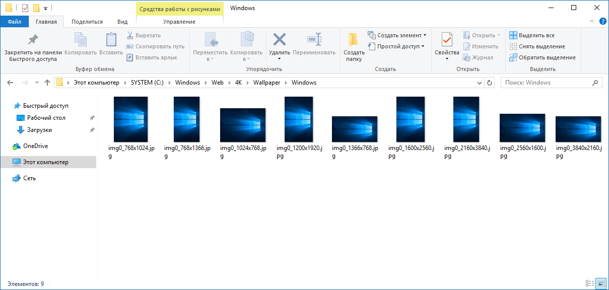The width and height of the screenshot is (609, 290).
Task: Click Обратить выделение in the ribbon
Action: 543,57
